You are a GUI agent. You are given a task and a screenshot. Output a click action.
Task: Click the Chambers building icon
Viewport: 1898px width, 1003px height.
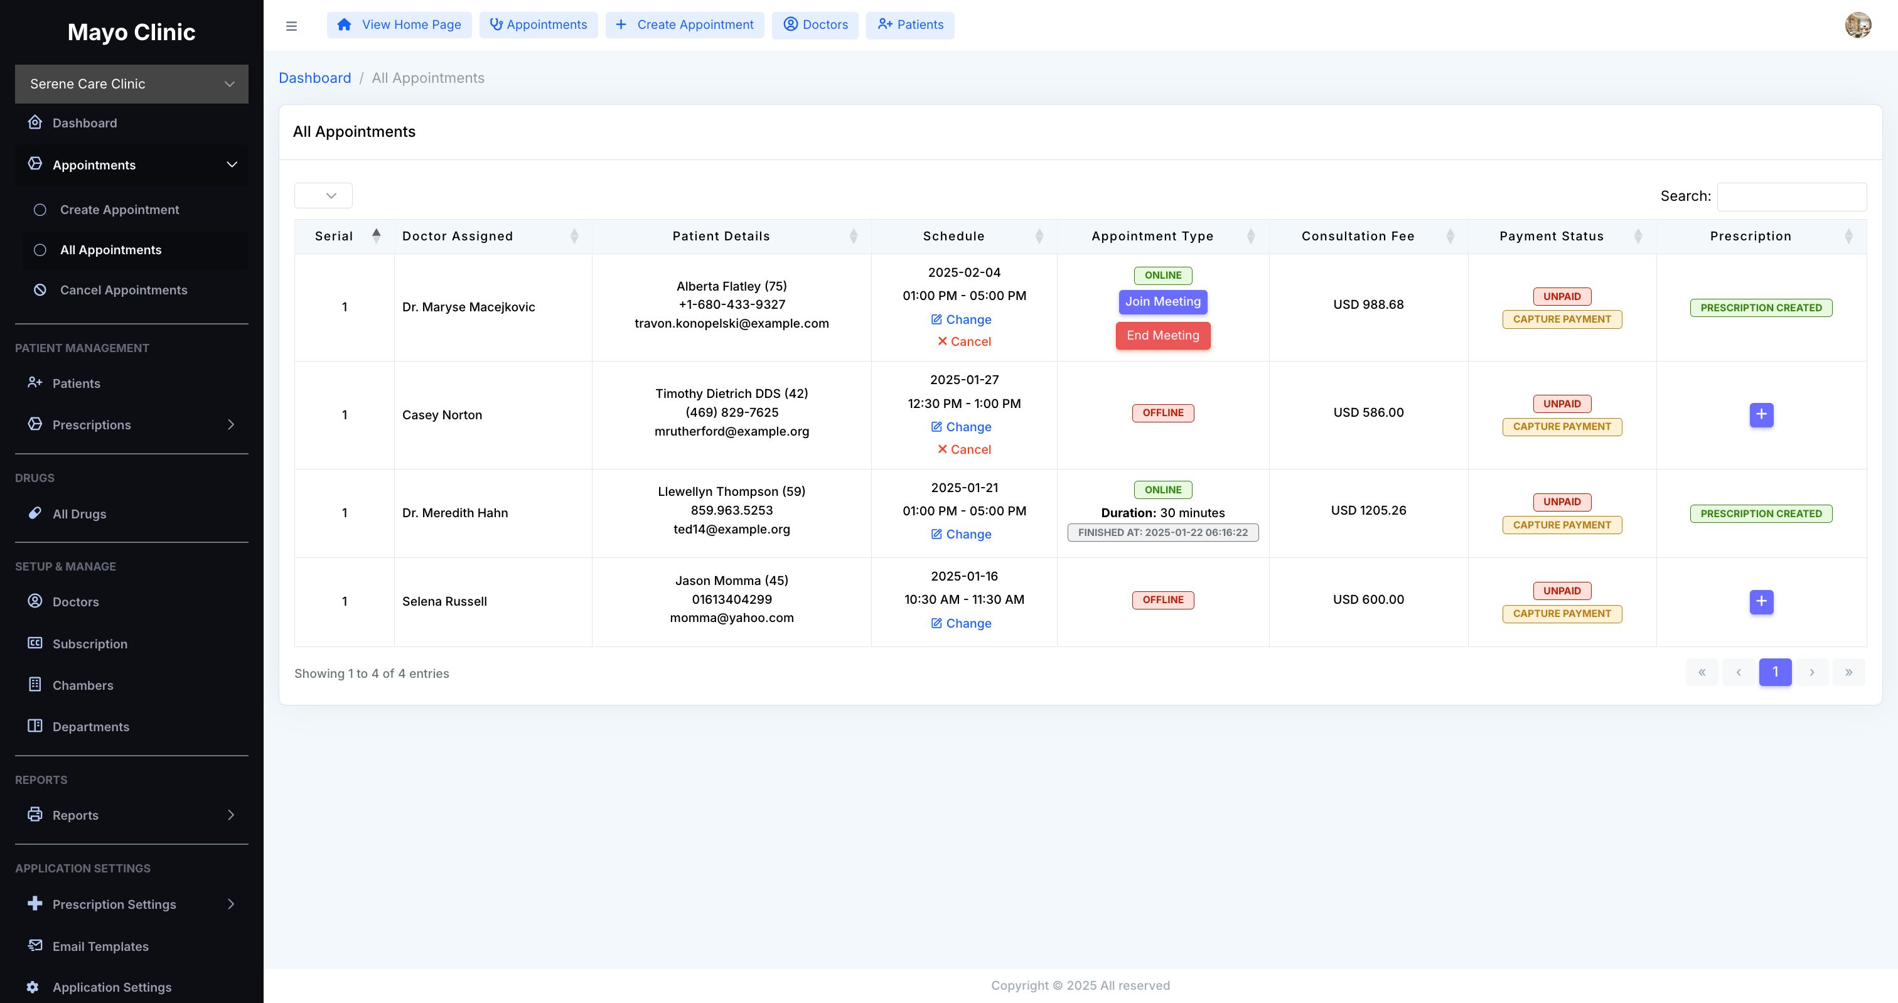pos(35,684)
